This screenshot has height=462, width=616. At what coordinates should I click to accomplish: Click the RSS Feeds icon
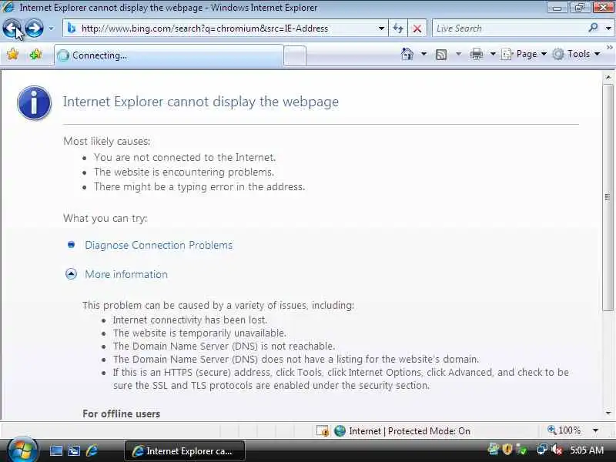[441, 54]
